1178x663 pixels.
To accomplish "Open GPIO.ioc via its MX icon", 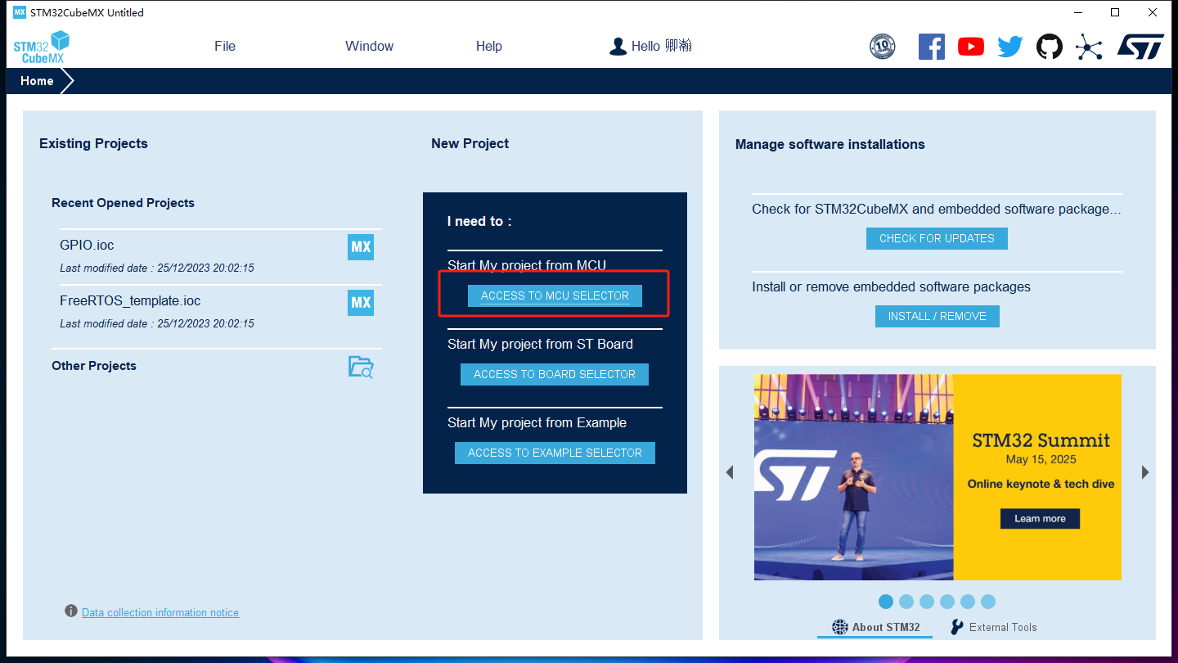I will [x=361, y=247].
